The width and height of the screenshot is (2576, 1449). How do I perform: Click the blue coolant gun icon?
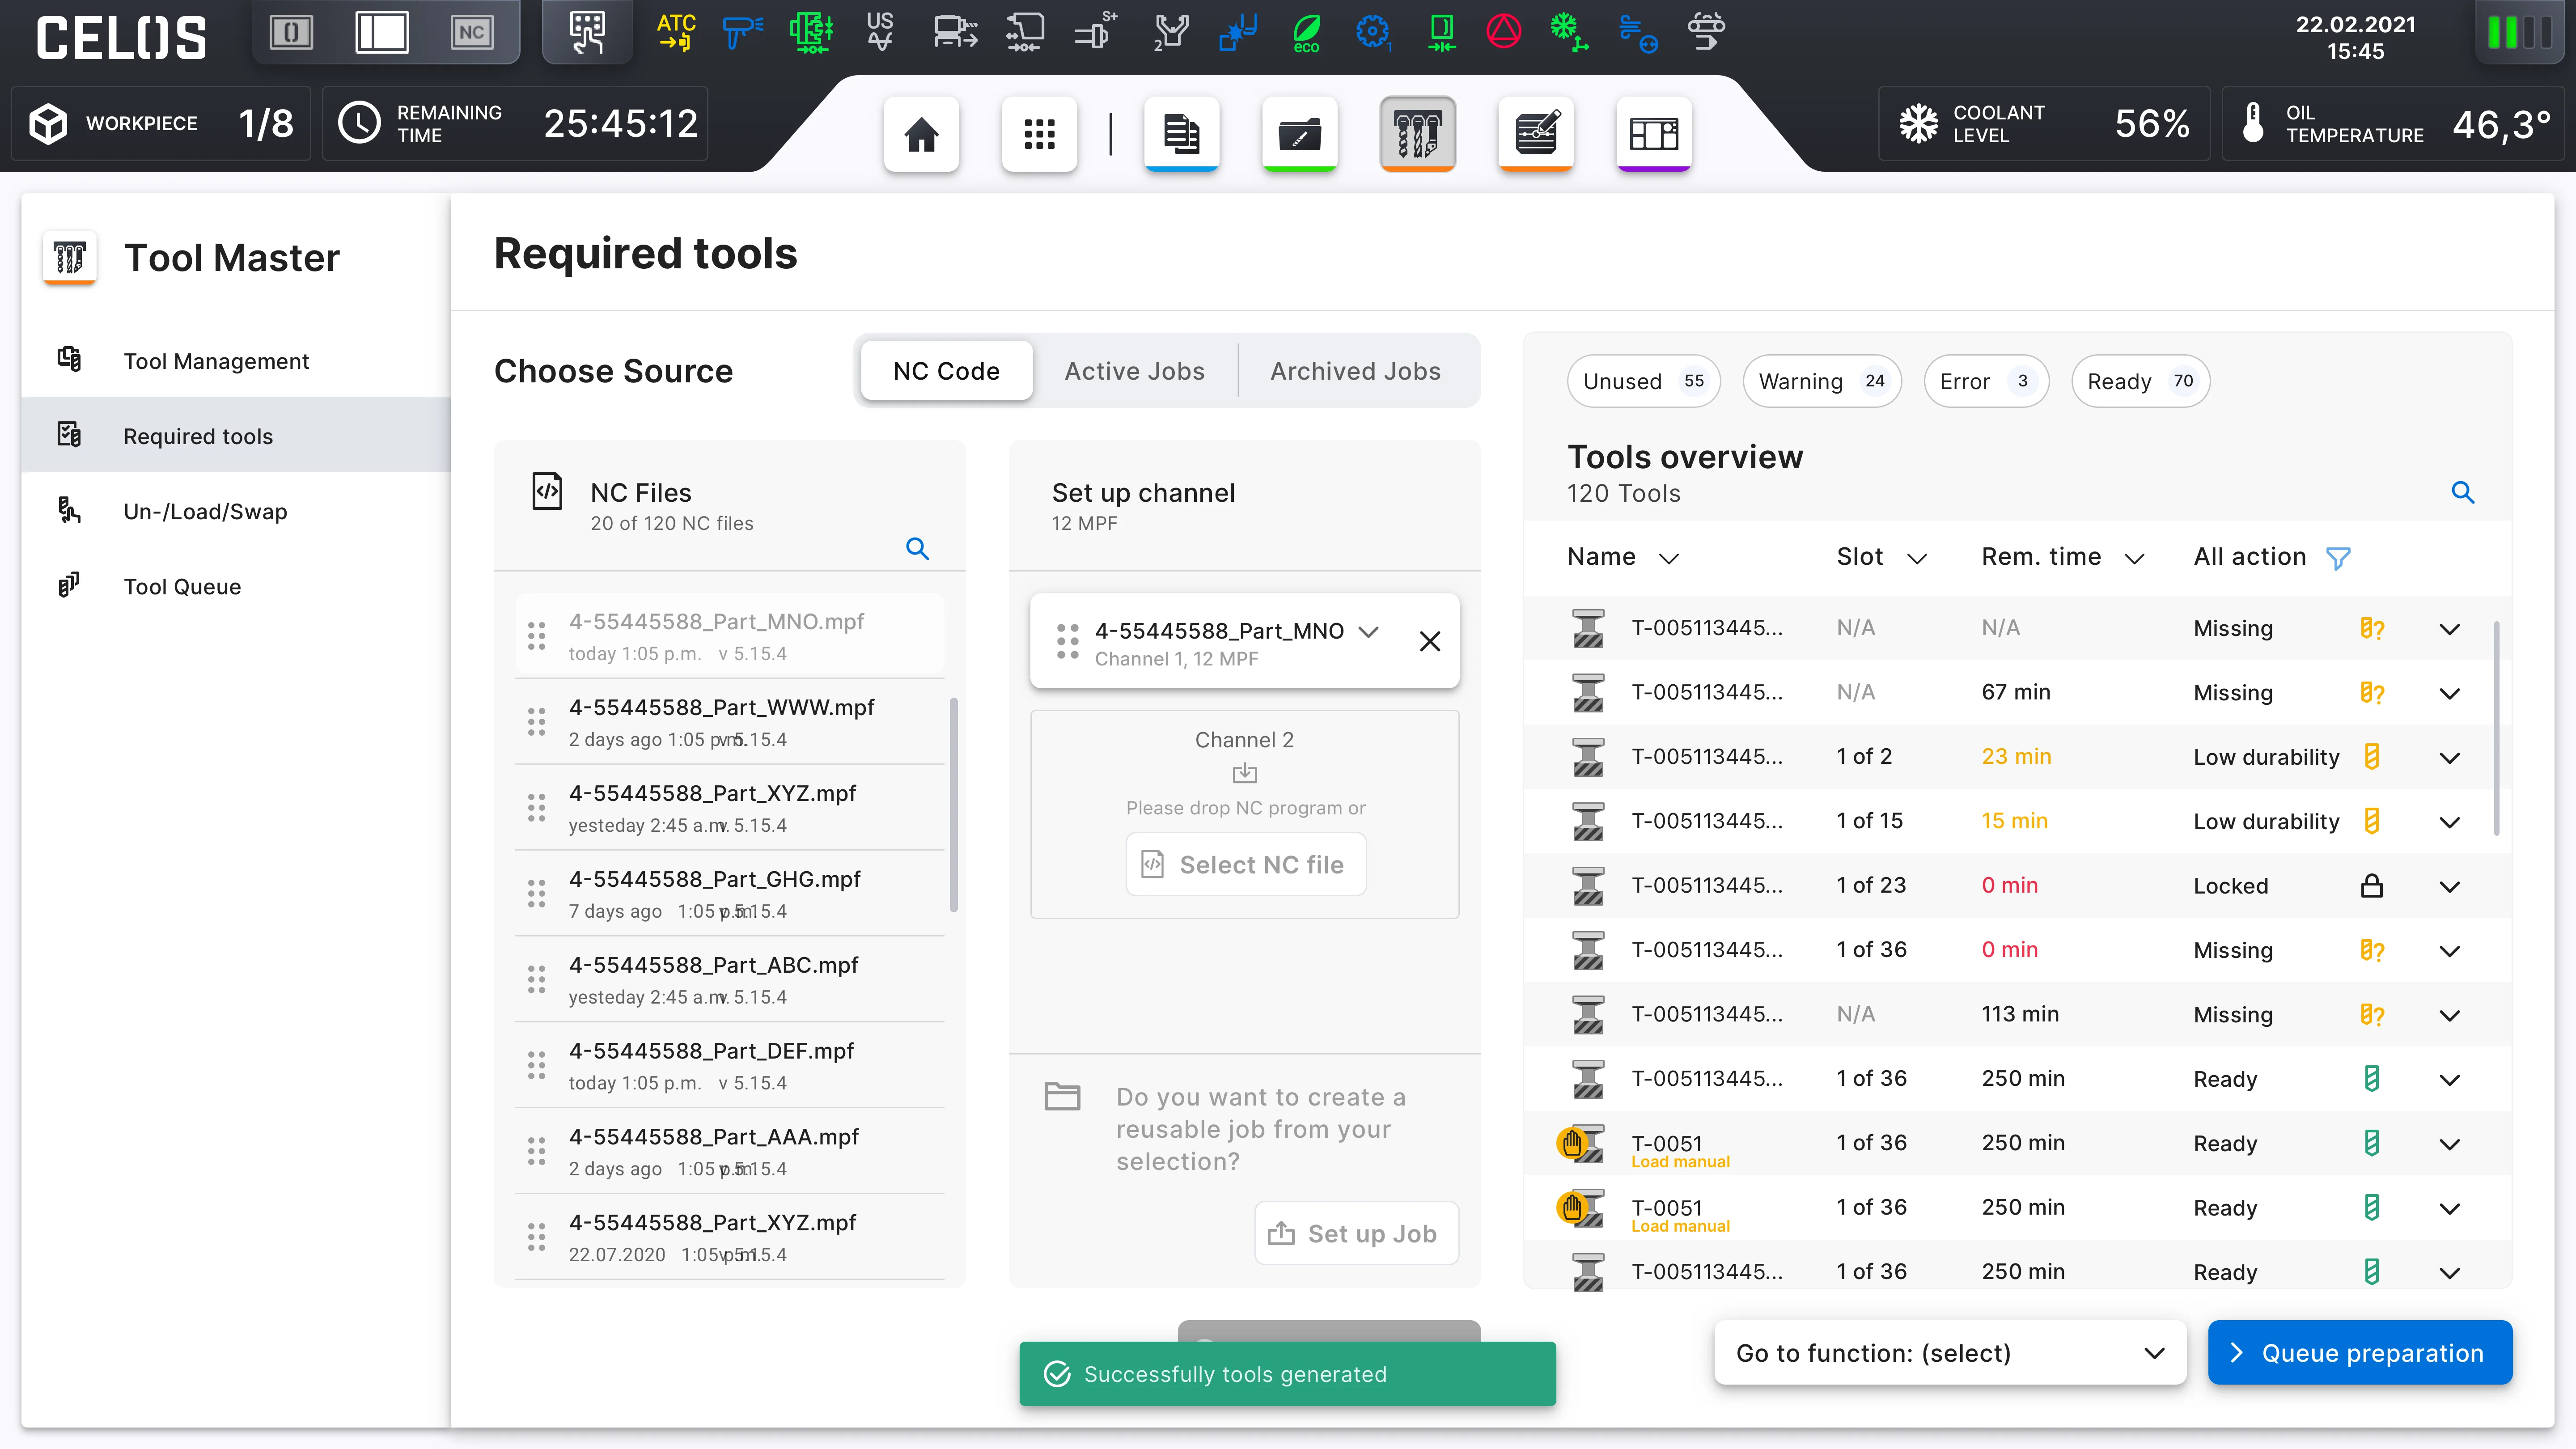pyautogui.click(x=742, y=32)
